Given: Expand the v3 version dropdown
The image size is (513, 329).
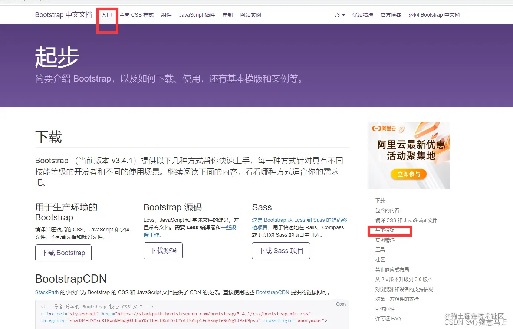Looking at the screenshot, I should coord(339,15).
